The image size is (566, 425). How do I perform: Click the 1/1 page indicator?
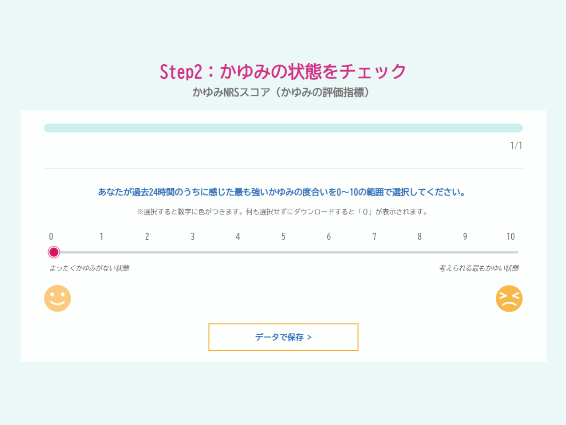[x=515, y=145]
